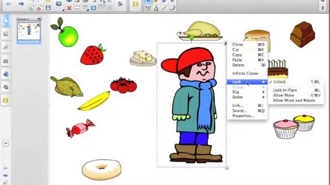Open the Page Sorter sidebar tab
This screenshot has height=185, width=330.
pyautogui.click(x=6, y=21)
